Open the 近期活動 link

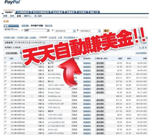coord(25,26)
